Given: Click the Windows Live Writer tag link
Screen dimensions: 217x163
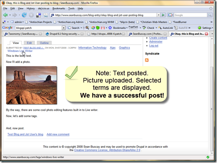Looking at the screenshot, I should point(20,51).
